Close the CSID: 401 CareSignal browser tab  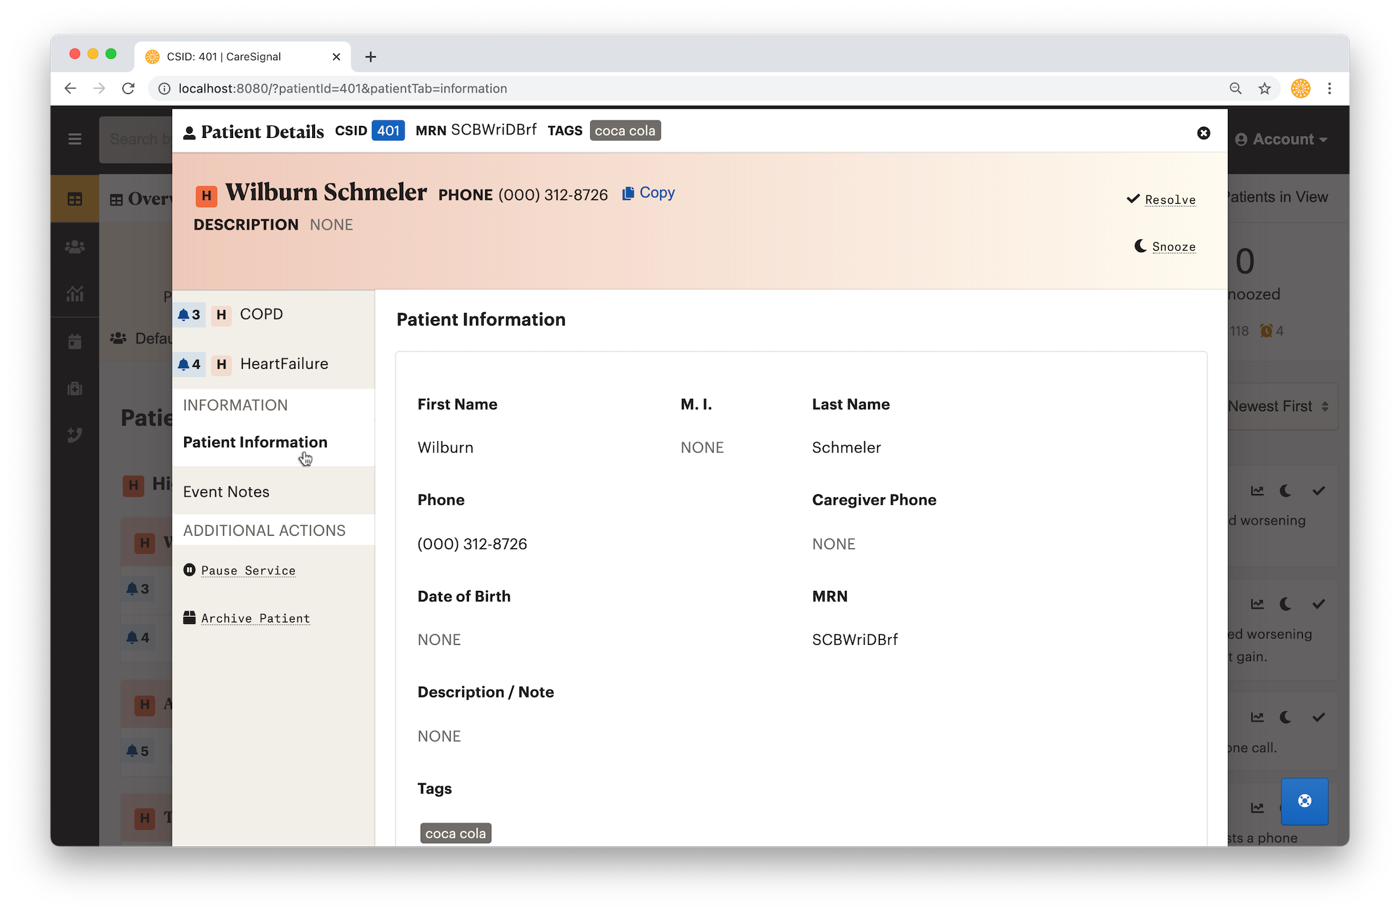pyautogui.click(x=336, y=57)
